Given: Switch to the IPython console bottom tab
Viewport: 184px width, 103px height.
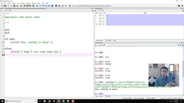Looking at the screenshot, I should (99, 96).
